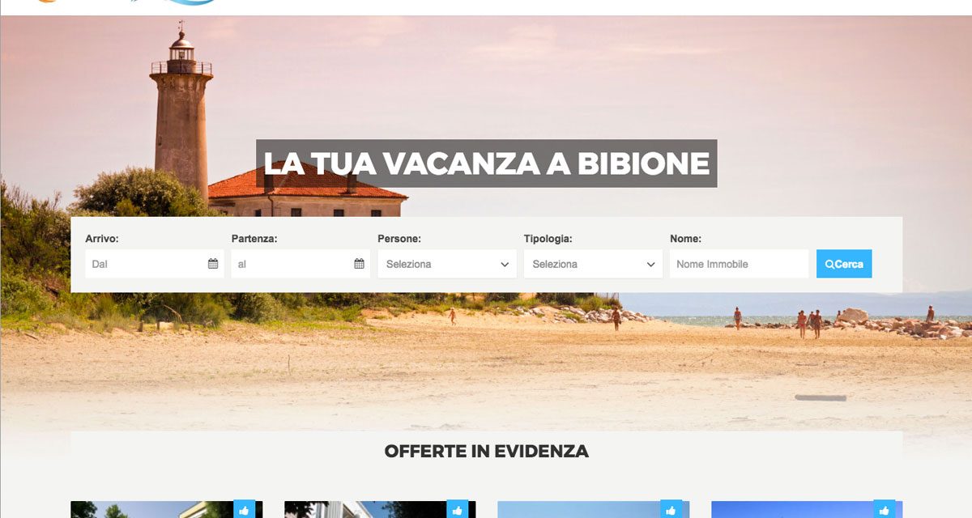Open the first featured offer thumbnail
The height and width of the screenshot is (518, 972).
(x=166, y=510)
